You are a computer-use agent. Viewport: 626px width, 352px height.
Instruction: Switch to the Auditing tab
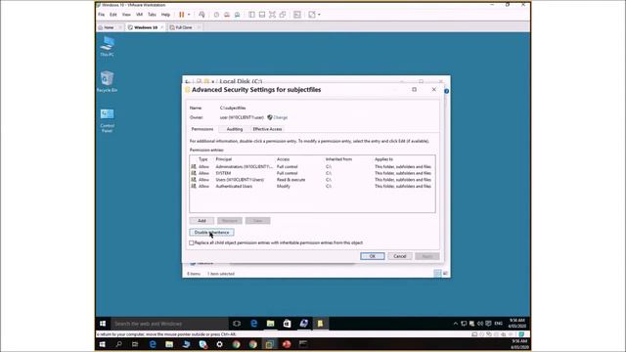[235, 129]
